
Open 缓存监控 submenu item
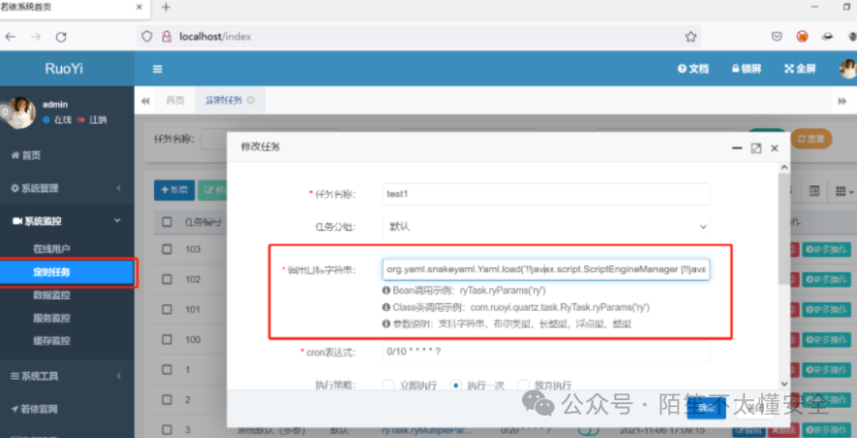(x=52, y=340)
